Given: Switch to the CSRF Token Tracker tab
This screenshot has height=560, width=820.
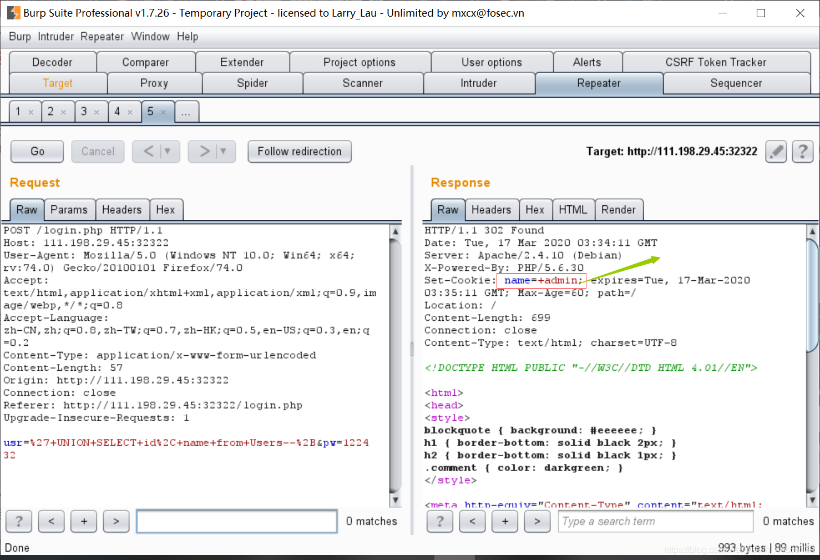Looking at the screenshot, I should tap(716, 62).
